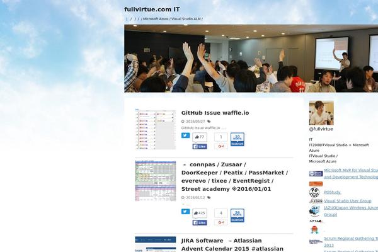The height and width of the screenshot is (252, 378).
Task: Open the JIRA Software article thumbnail
Action: (156, 244)
